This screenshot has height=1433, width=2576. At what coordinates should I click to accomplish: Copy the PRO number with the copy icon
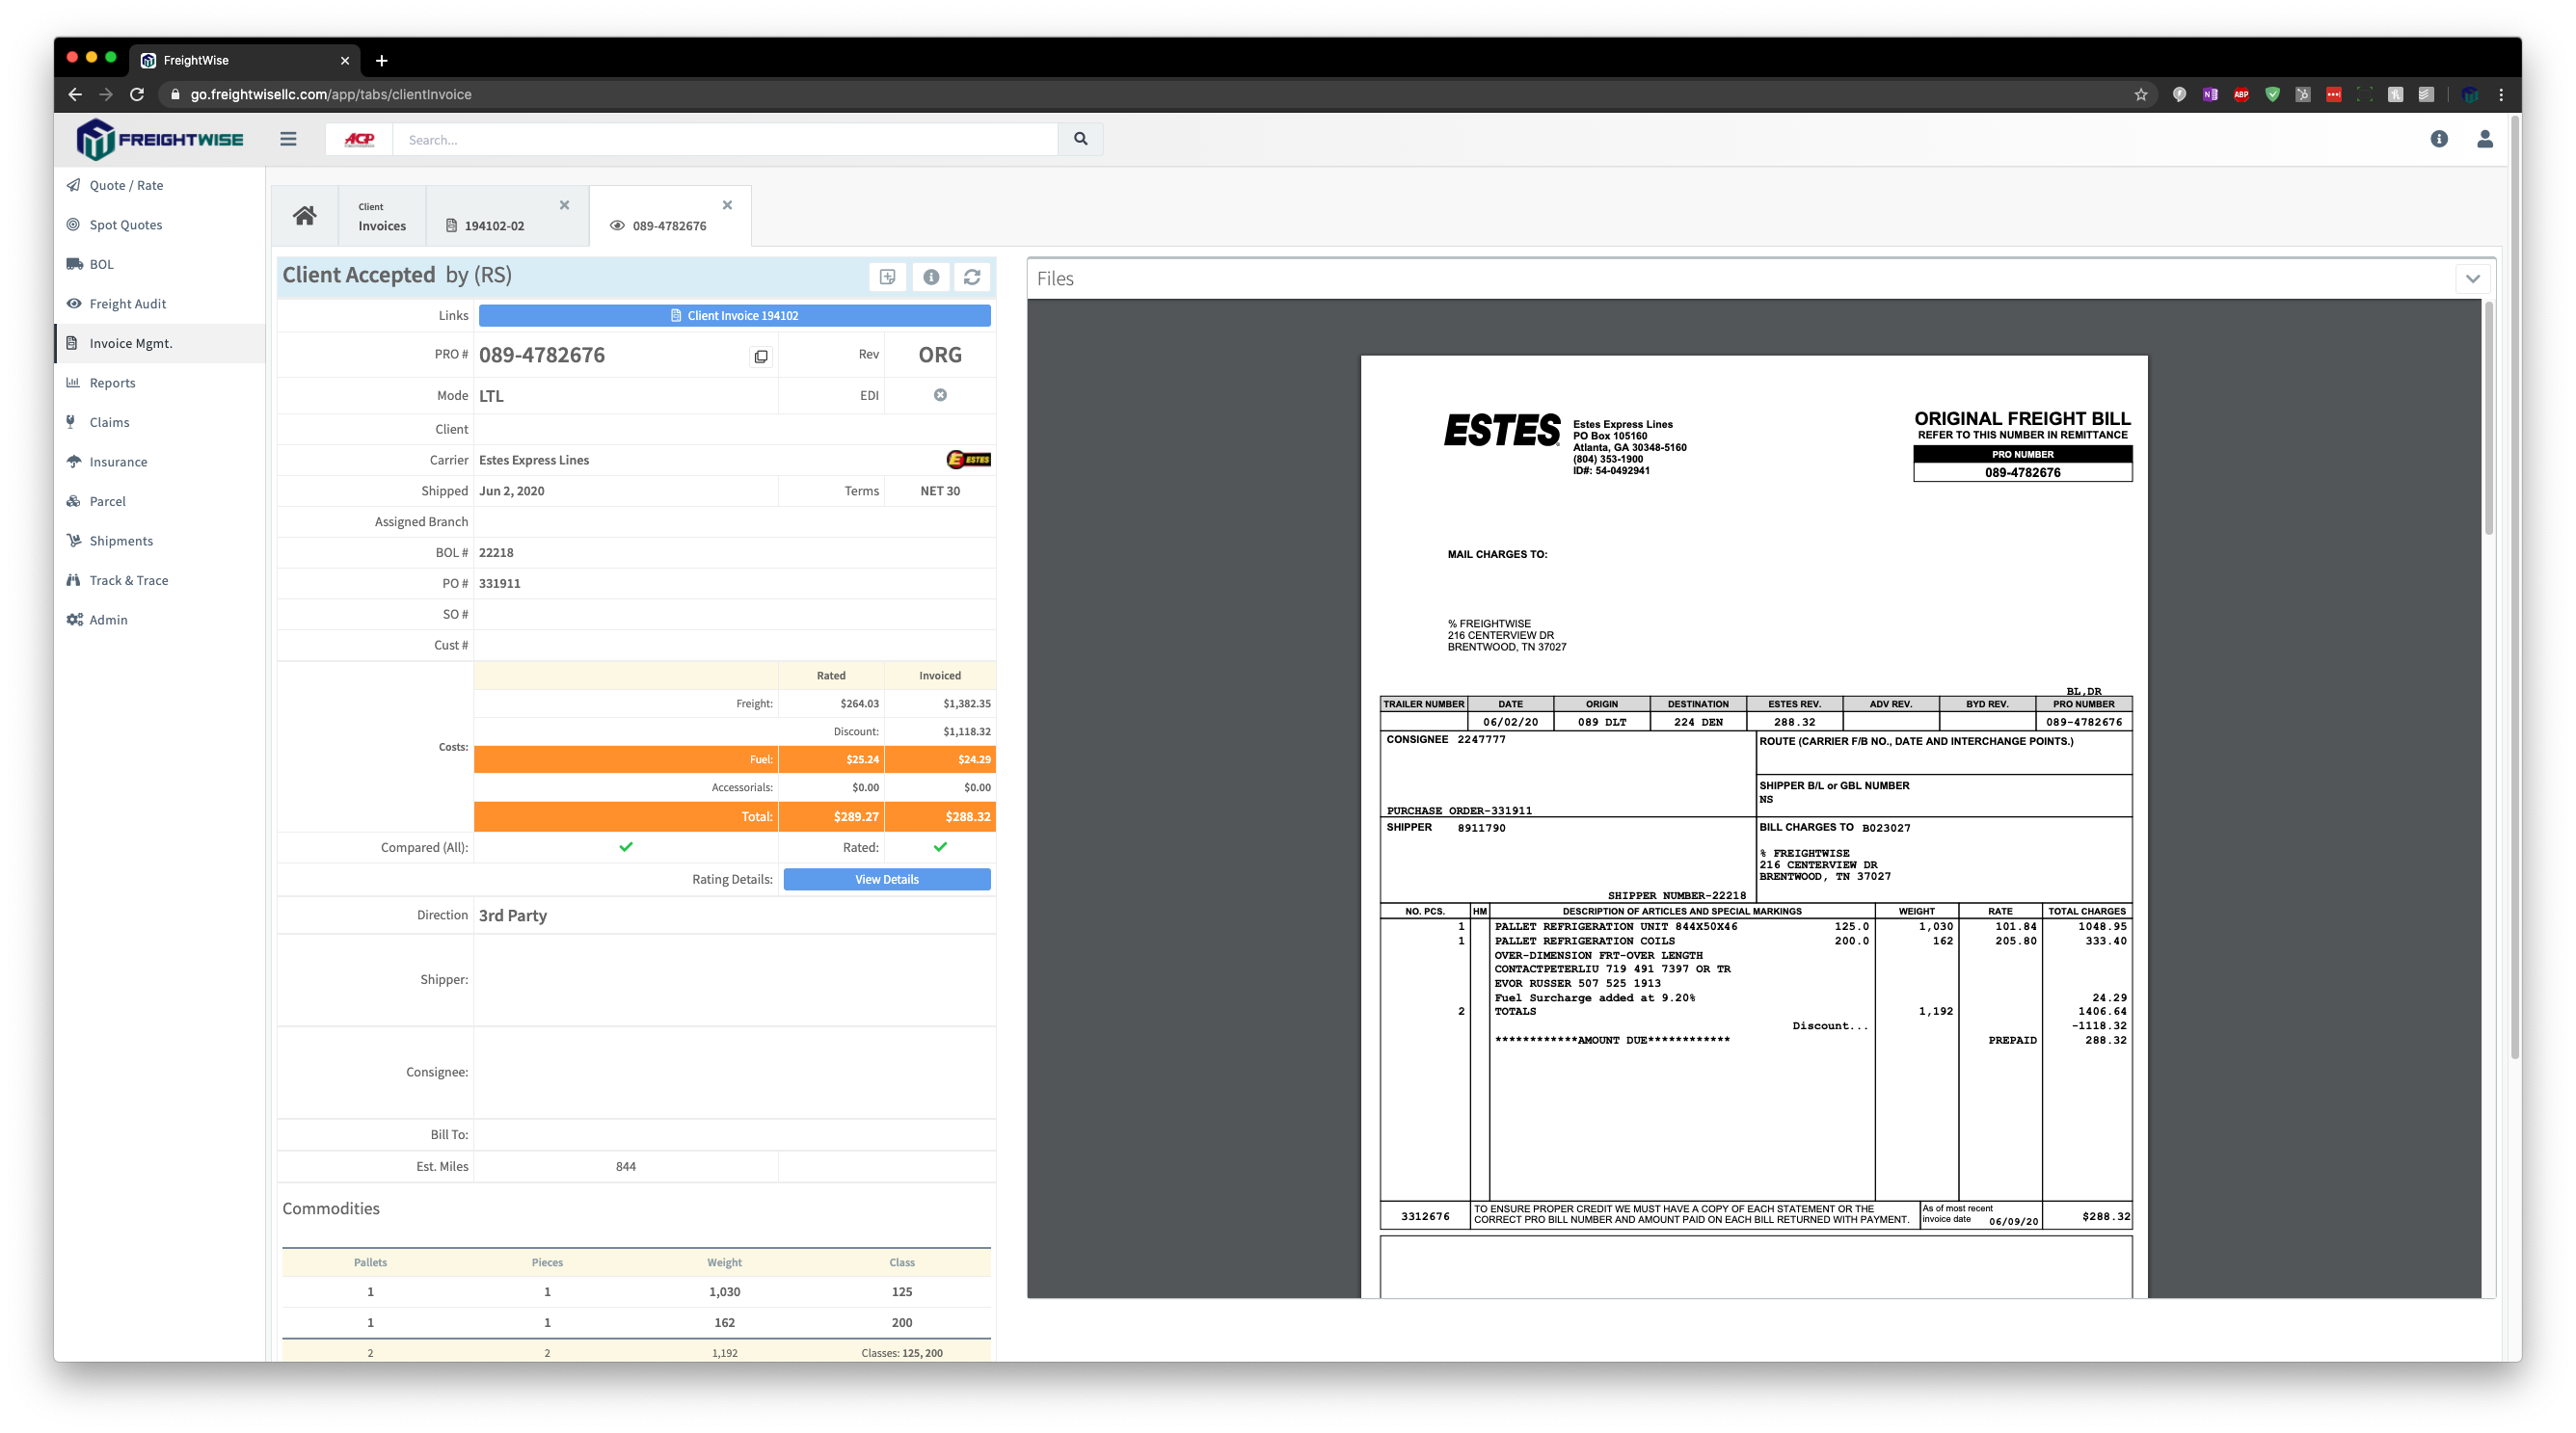click(761, 356)
